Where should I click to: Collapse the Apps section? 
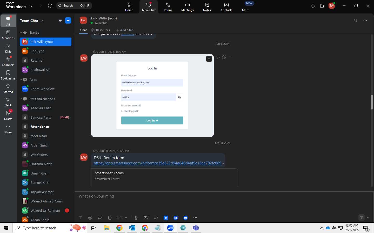point(21,80)
